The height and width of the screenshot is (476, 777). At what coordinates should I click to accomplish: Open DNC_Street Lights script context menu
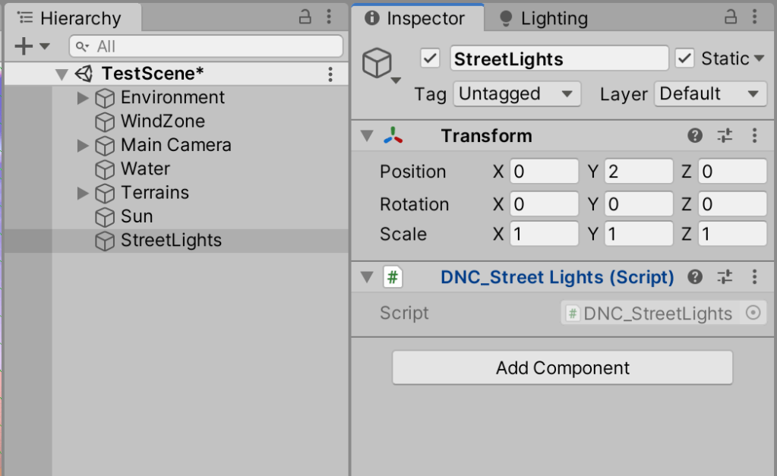point(754,277)
